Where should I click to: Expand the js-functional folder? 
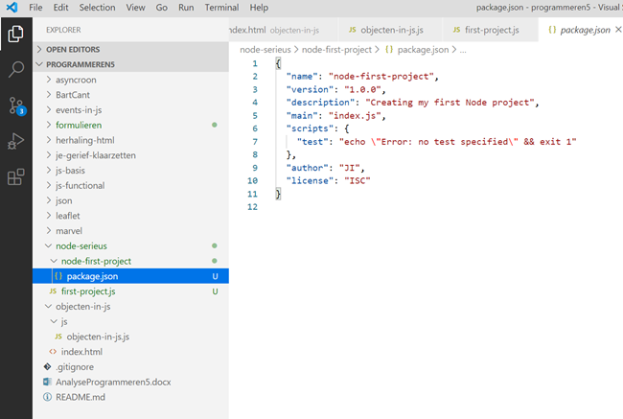pyautogui.click(x=130, y=185)
